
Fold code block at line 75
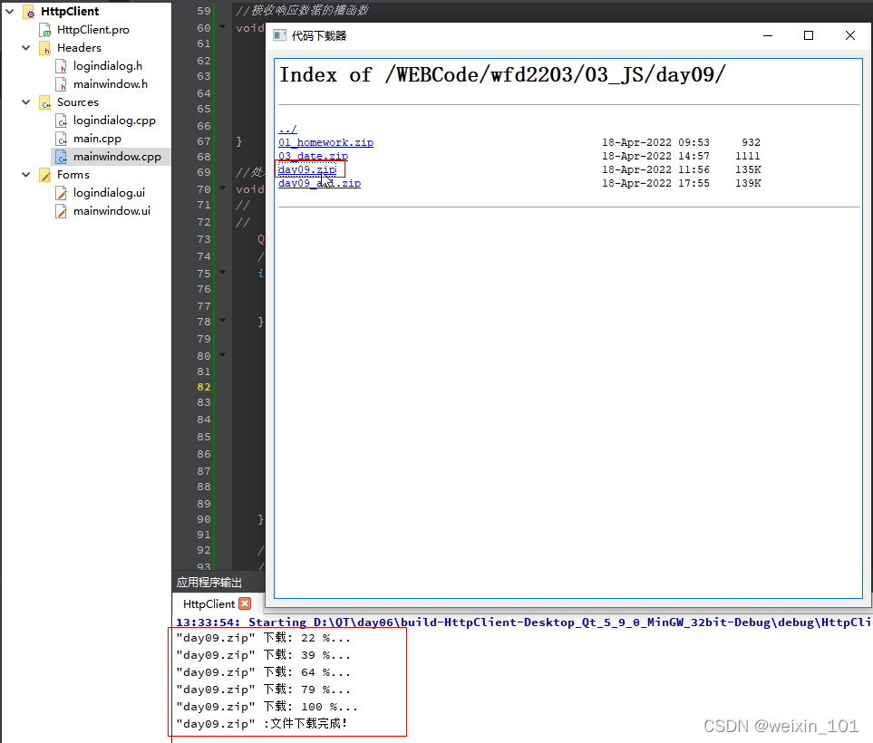[x=223, y=272]
